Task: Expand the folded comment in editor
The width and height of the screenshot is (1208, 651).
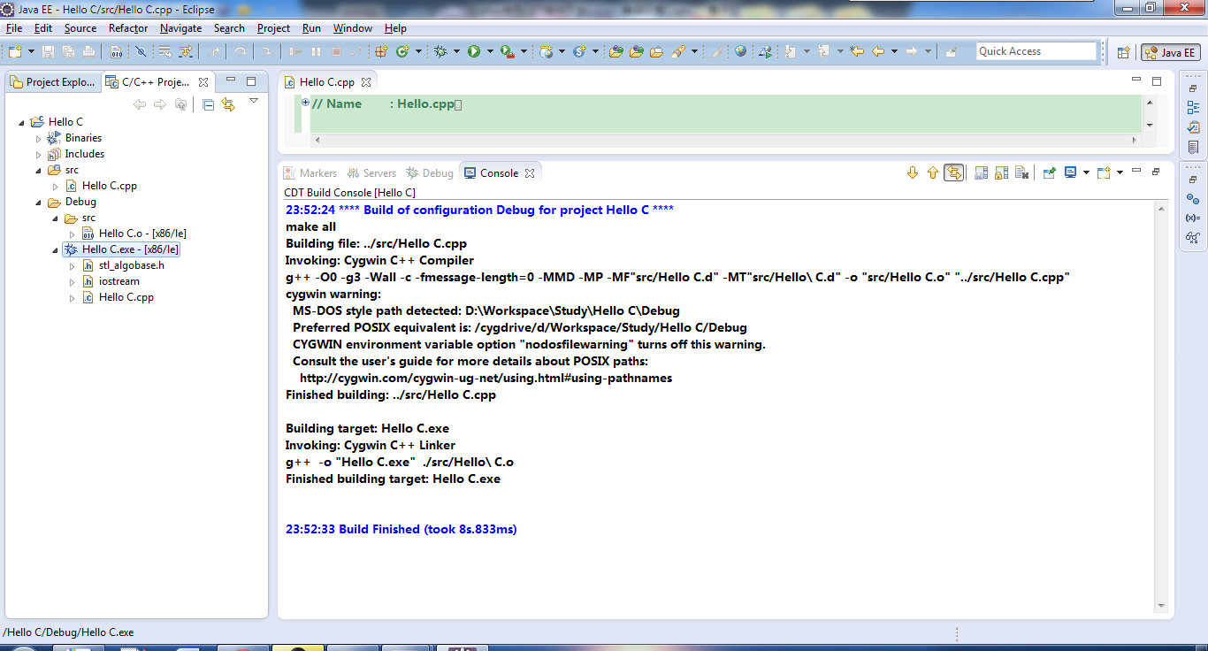Action: click(305, 103)
